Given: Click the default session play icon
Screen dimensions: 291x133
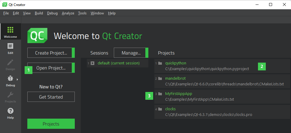Looking at the screenshot, I should 92,63.
